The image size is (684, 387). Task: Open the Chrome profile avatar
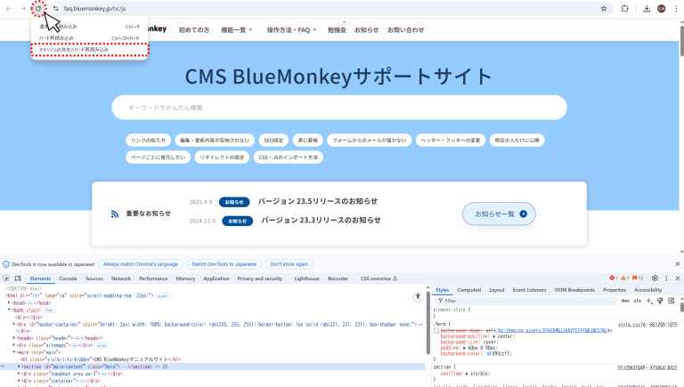tap(662, 8)
